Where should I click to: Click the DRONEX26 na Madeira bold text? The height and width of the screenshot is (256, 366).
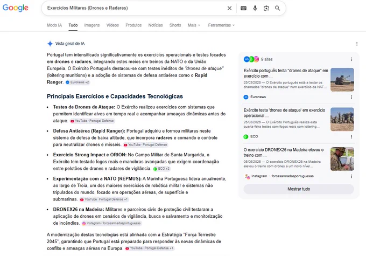tap(79, 209)
